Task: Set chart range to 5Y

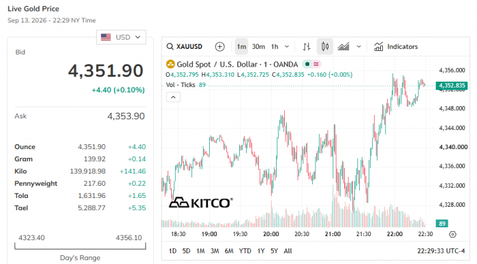Action: [275, 251]
